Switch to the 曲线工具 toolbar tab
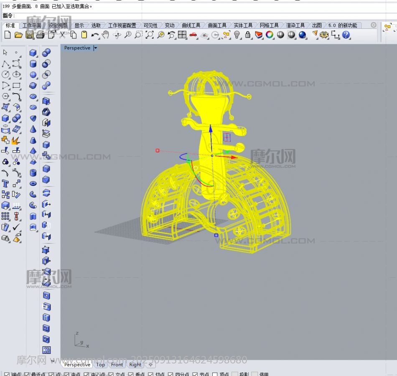The height and width of the screenshot is (376, 397). point(191,25)
